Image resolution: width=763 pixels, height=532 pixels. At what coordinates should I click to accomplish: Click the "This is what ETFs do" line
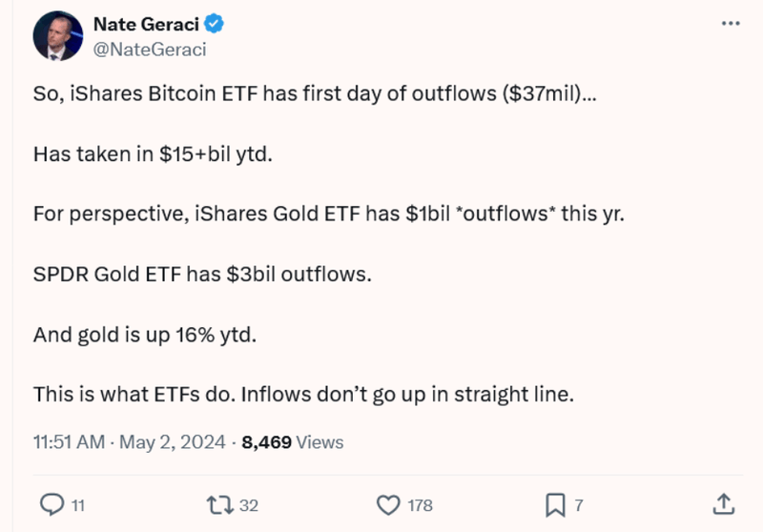[x=303, y=393]
